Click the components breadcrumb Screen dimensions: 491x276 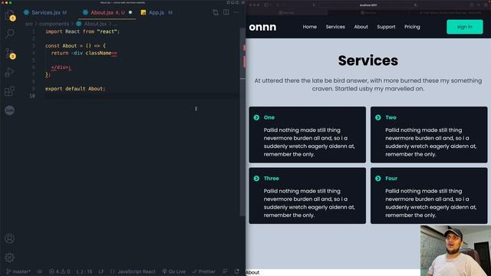pos(54,24)
